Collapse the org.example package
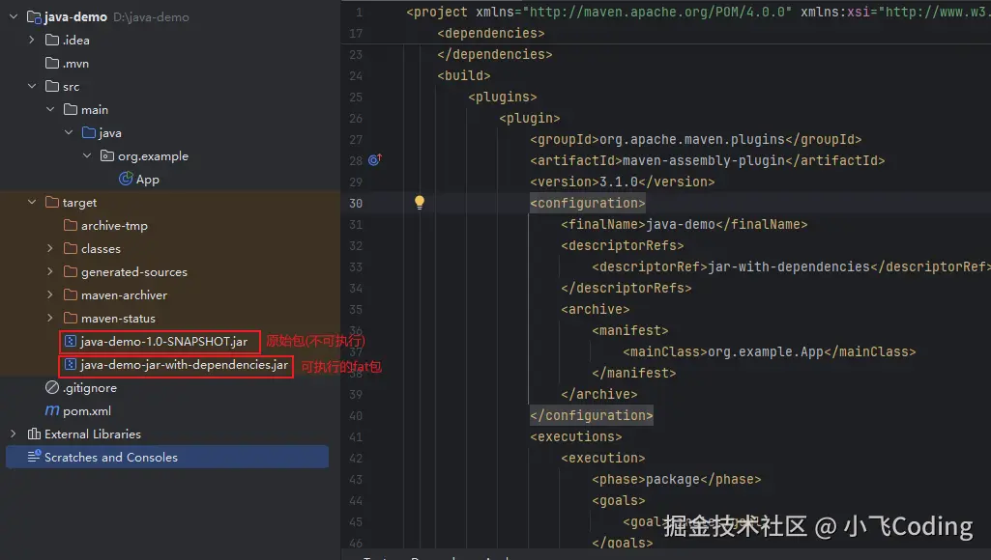Viewport: 991px width, 560px height. (x=87, y=155)
